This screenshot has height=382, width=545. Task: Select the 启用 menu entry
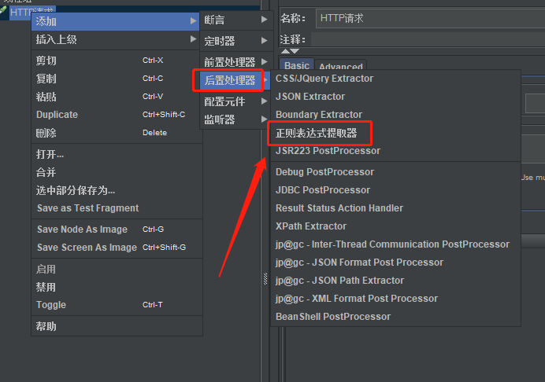[117, 270]
